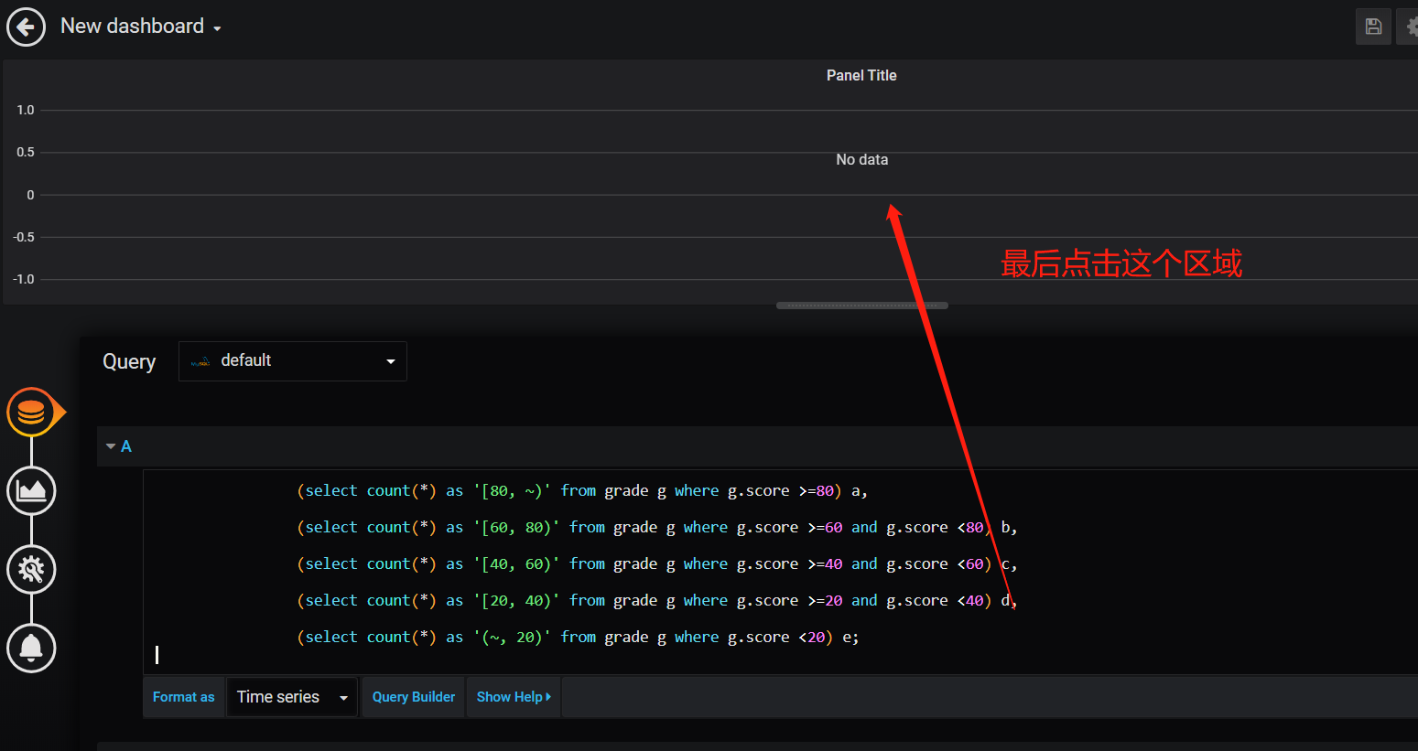This screenshot has height=751, width=1418.
Task: Click the Panel Title header
Action: (861, 76)
